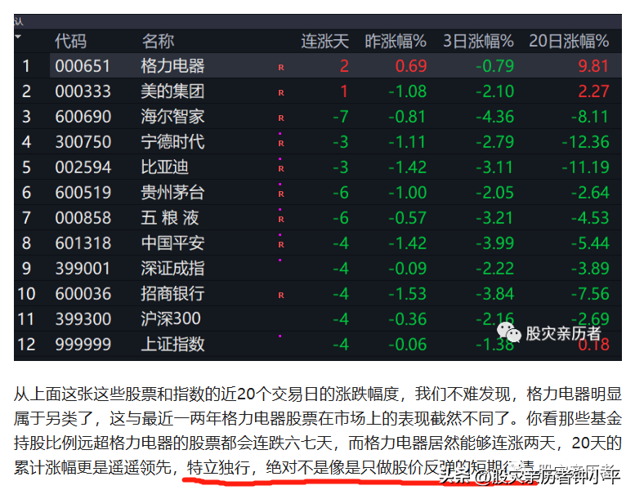Click the R marker on 美的集团 row
The width and height of the screenshot is (635, 499).
point(281,92)
